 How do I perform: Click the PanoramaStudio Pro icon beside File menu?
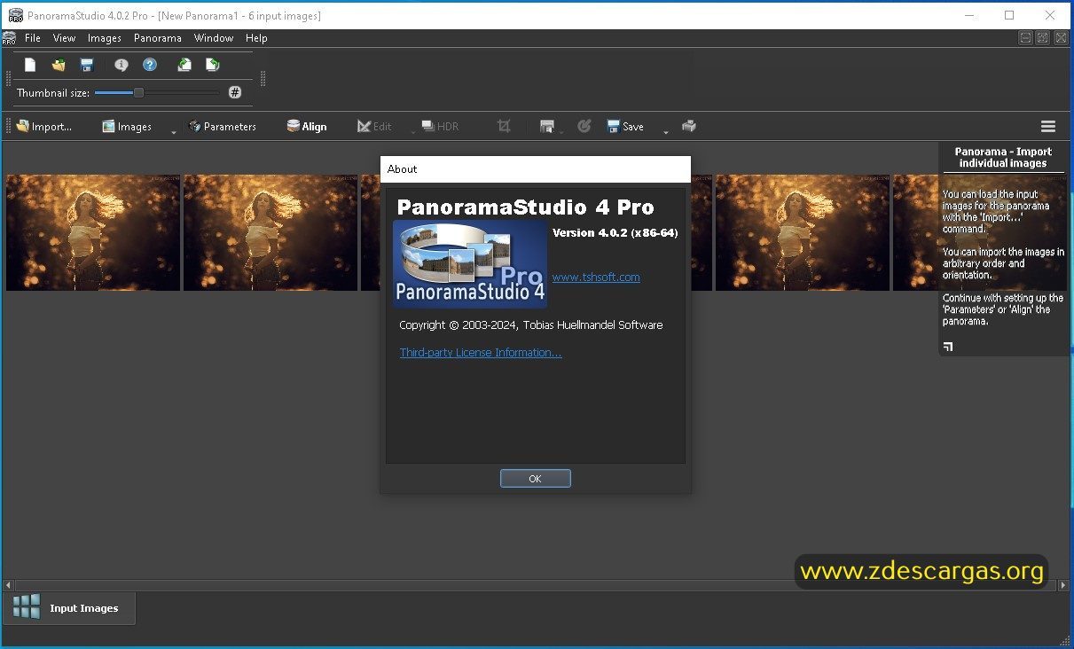point(9,38)
